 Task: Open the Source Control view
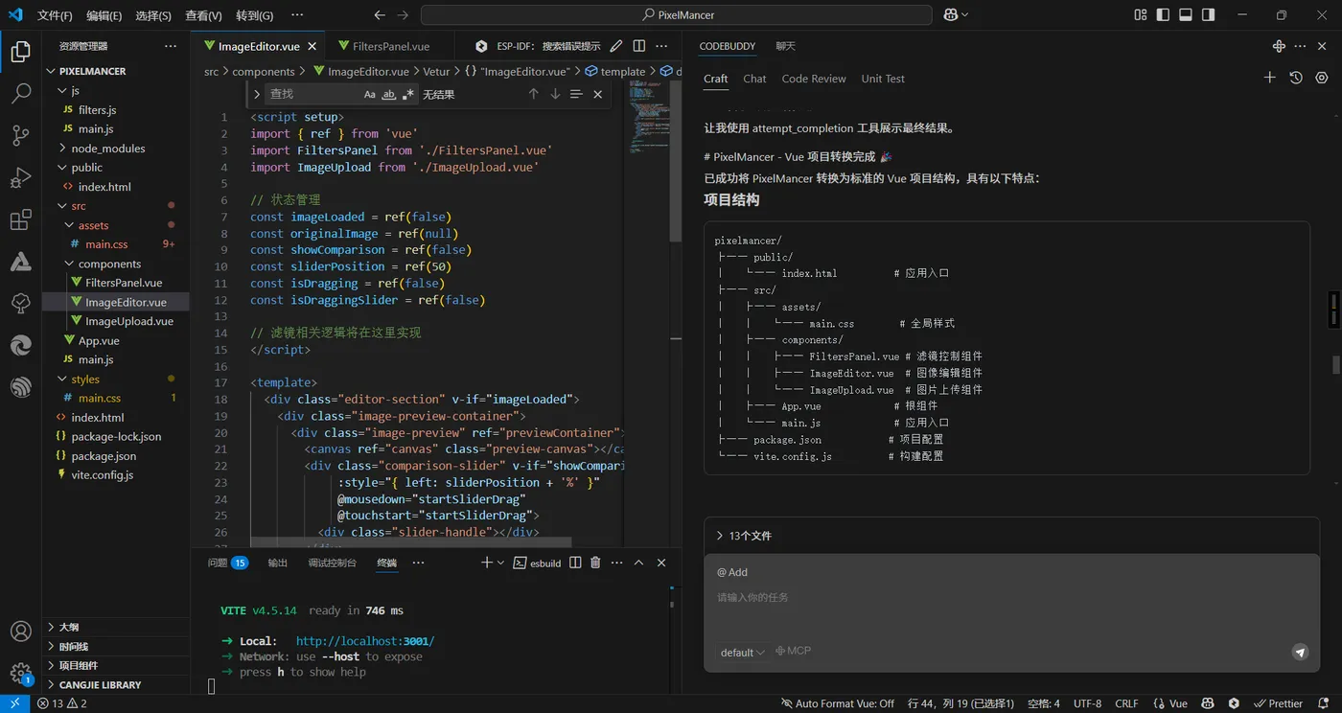[x=20, y=135]
